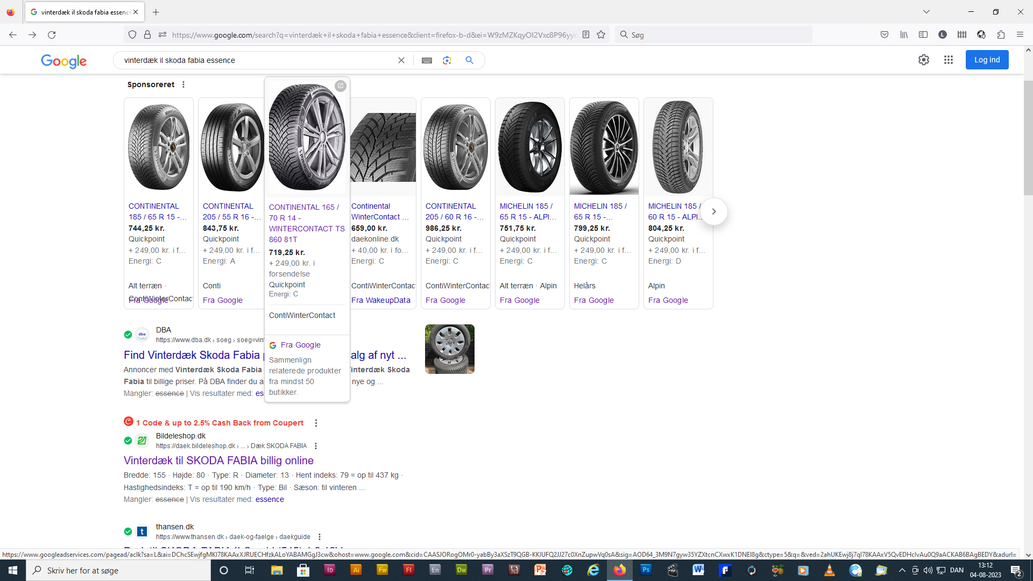Viewport: 1033px width, 581px height.
Task: Click Fra Google in expanded card
Action: click(301, 345)
